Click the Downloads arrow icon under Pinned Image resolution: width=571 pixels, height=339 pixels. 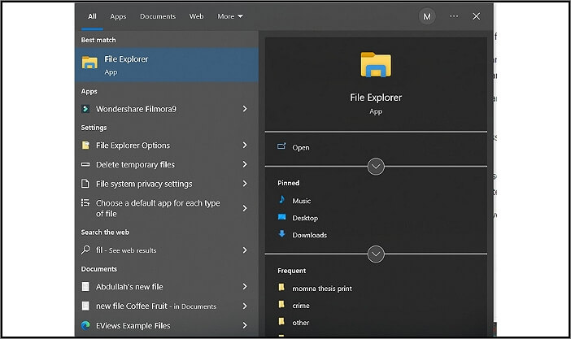click(281, 235)
